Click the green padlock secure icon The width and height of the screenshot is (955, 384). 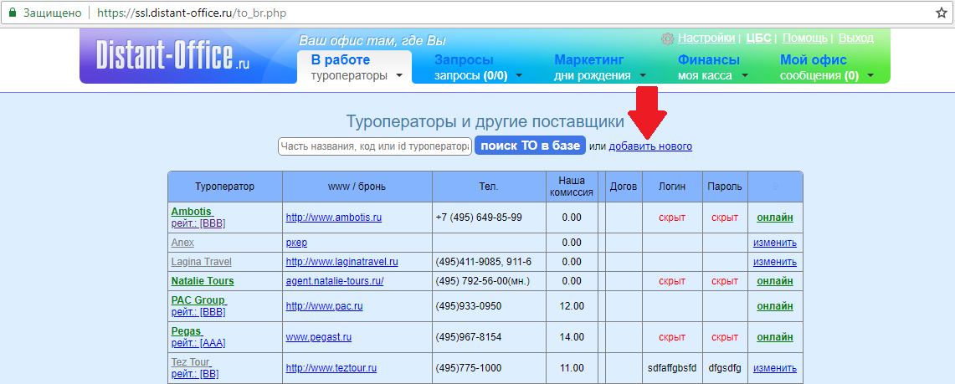click(13, 13)
